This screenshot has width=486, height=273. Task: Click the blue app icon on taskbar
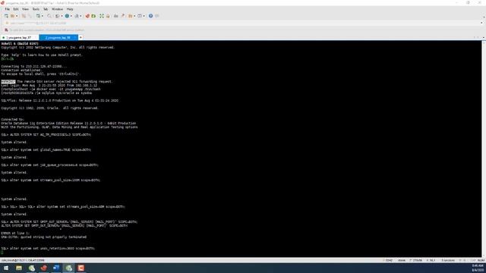pyautogui.click(x=56, y=268)
